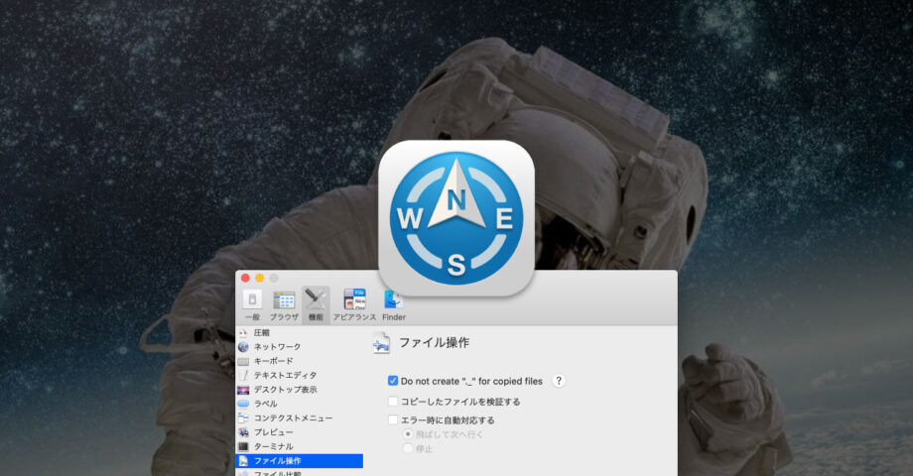This screenshot has height=476, width=913.
Task: Select ラベル (Labels) in the sidebar
Action: (x=265, y=404)
